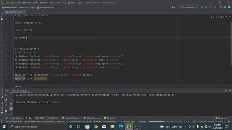Image resolution: width=232 pixels, height=130 pixels.
Task: Run the RadioButton configuration with green play
Action: pyautogui.click(x=202, y=7)
